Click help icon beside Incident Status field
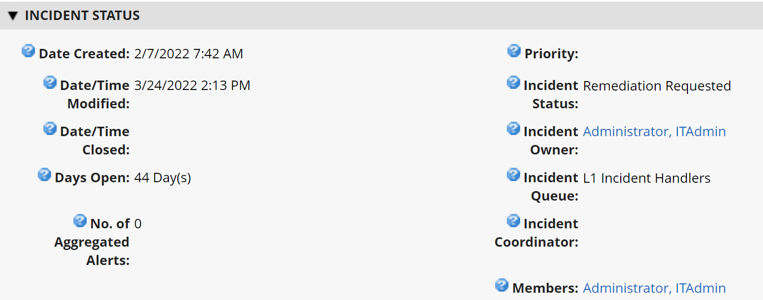Screen dimensions: 763x300 pos(513,83)
